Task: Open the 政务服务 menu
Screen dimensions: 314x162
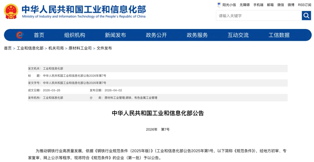Action: pos(197,35)
